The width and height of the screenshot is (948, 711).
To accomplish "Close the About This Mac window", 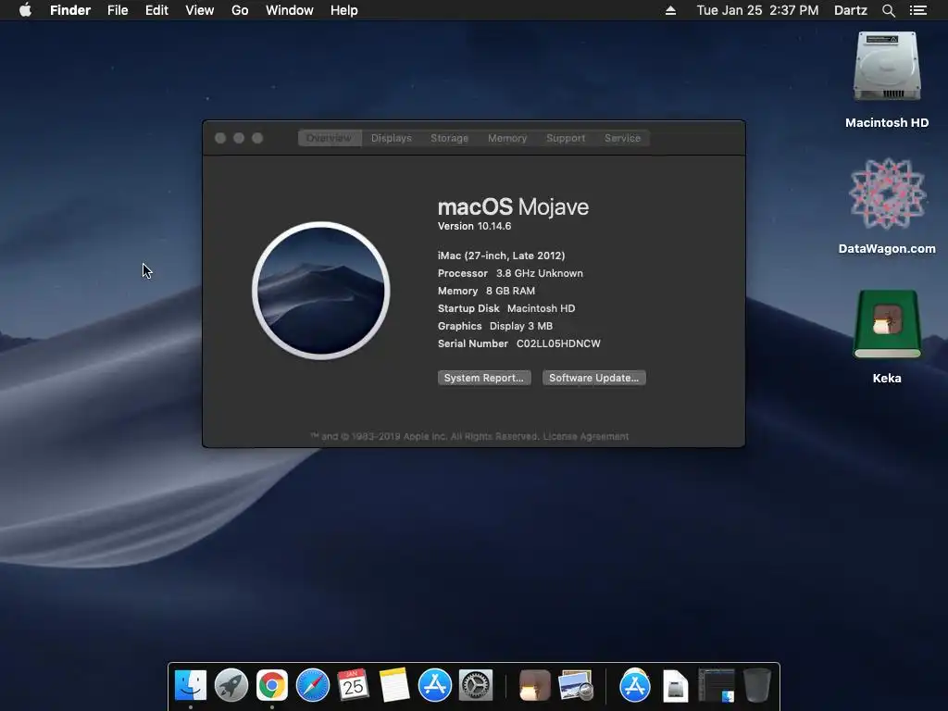I will (220, 138).
